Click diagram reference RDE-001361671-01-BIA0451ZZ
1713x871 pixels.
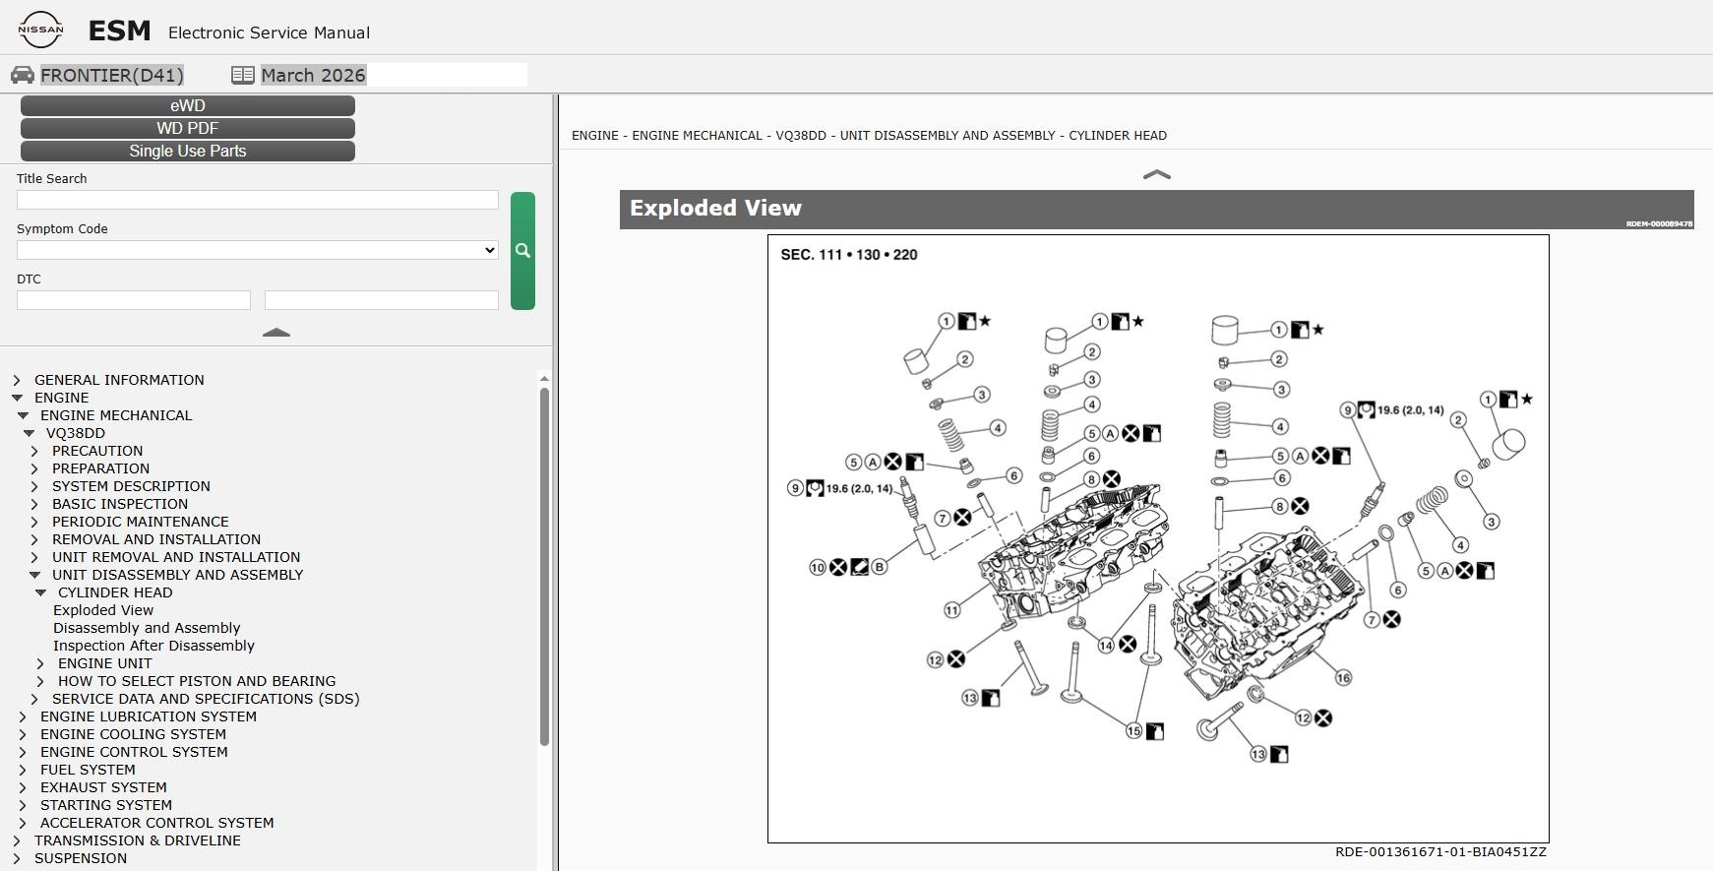point(1440,852)
